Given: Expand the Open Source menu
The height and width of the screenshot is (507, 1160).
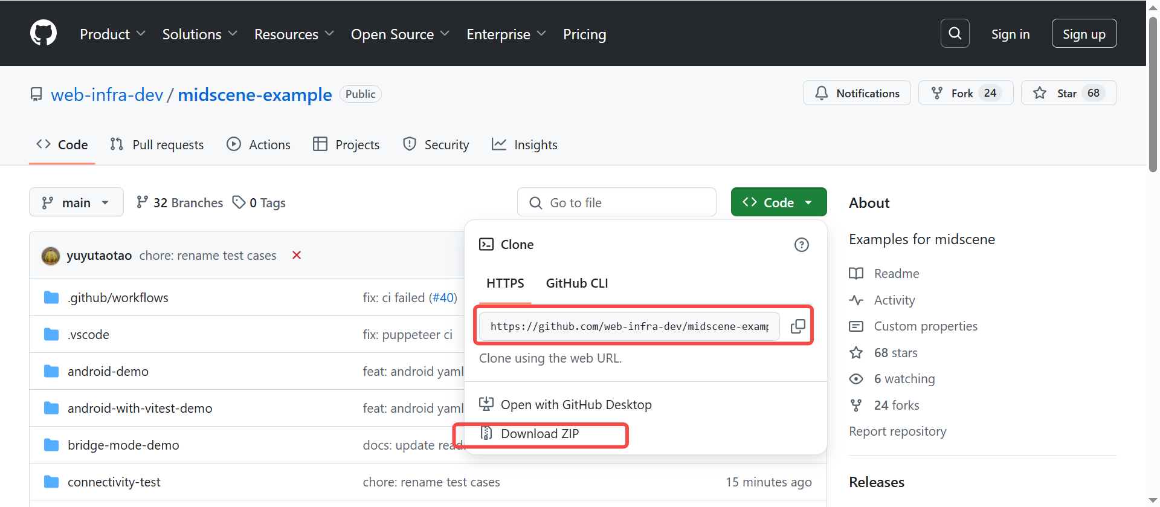Looking at the screenshot, I should (400, 34).
